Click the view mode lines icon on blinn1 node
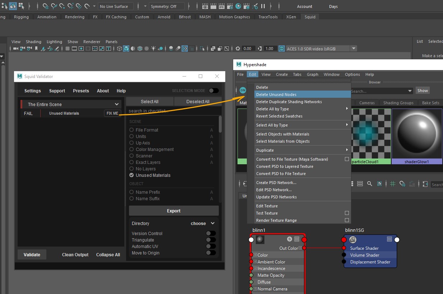This screenshot has width=443, height=294. click(297, 239)
